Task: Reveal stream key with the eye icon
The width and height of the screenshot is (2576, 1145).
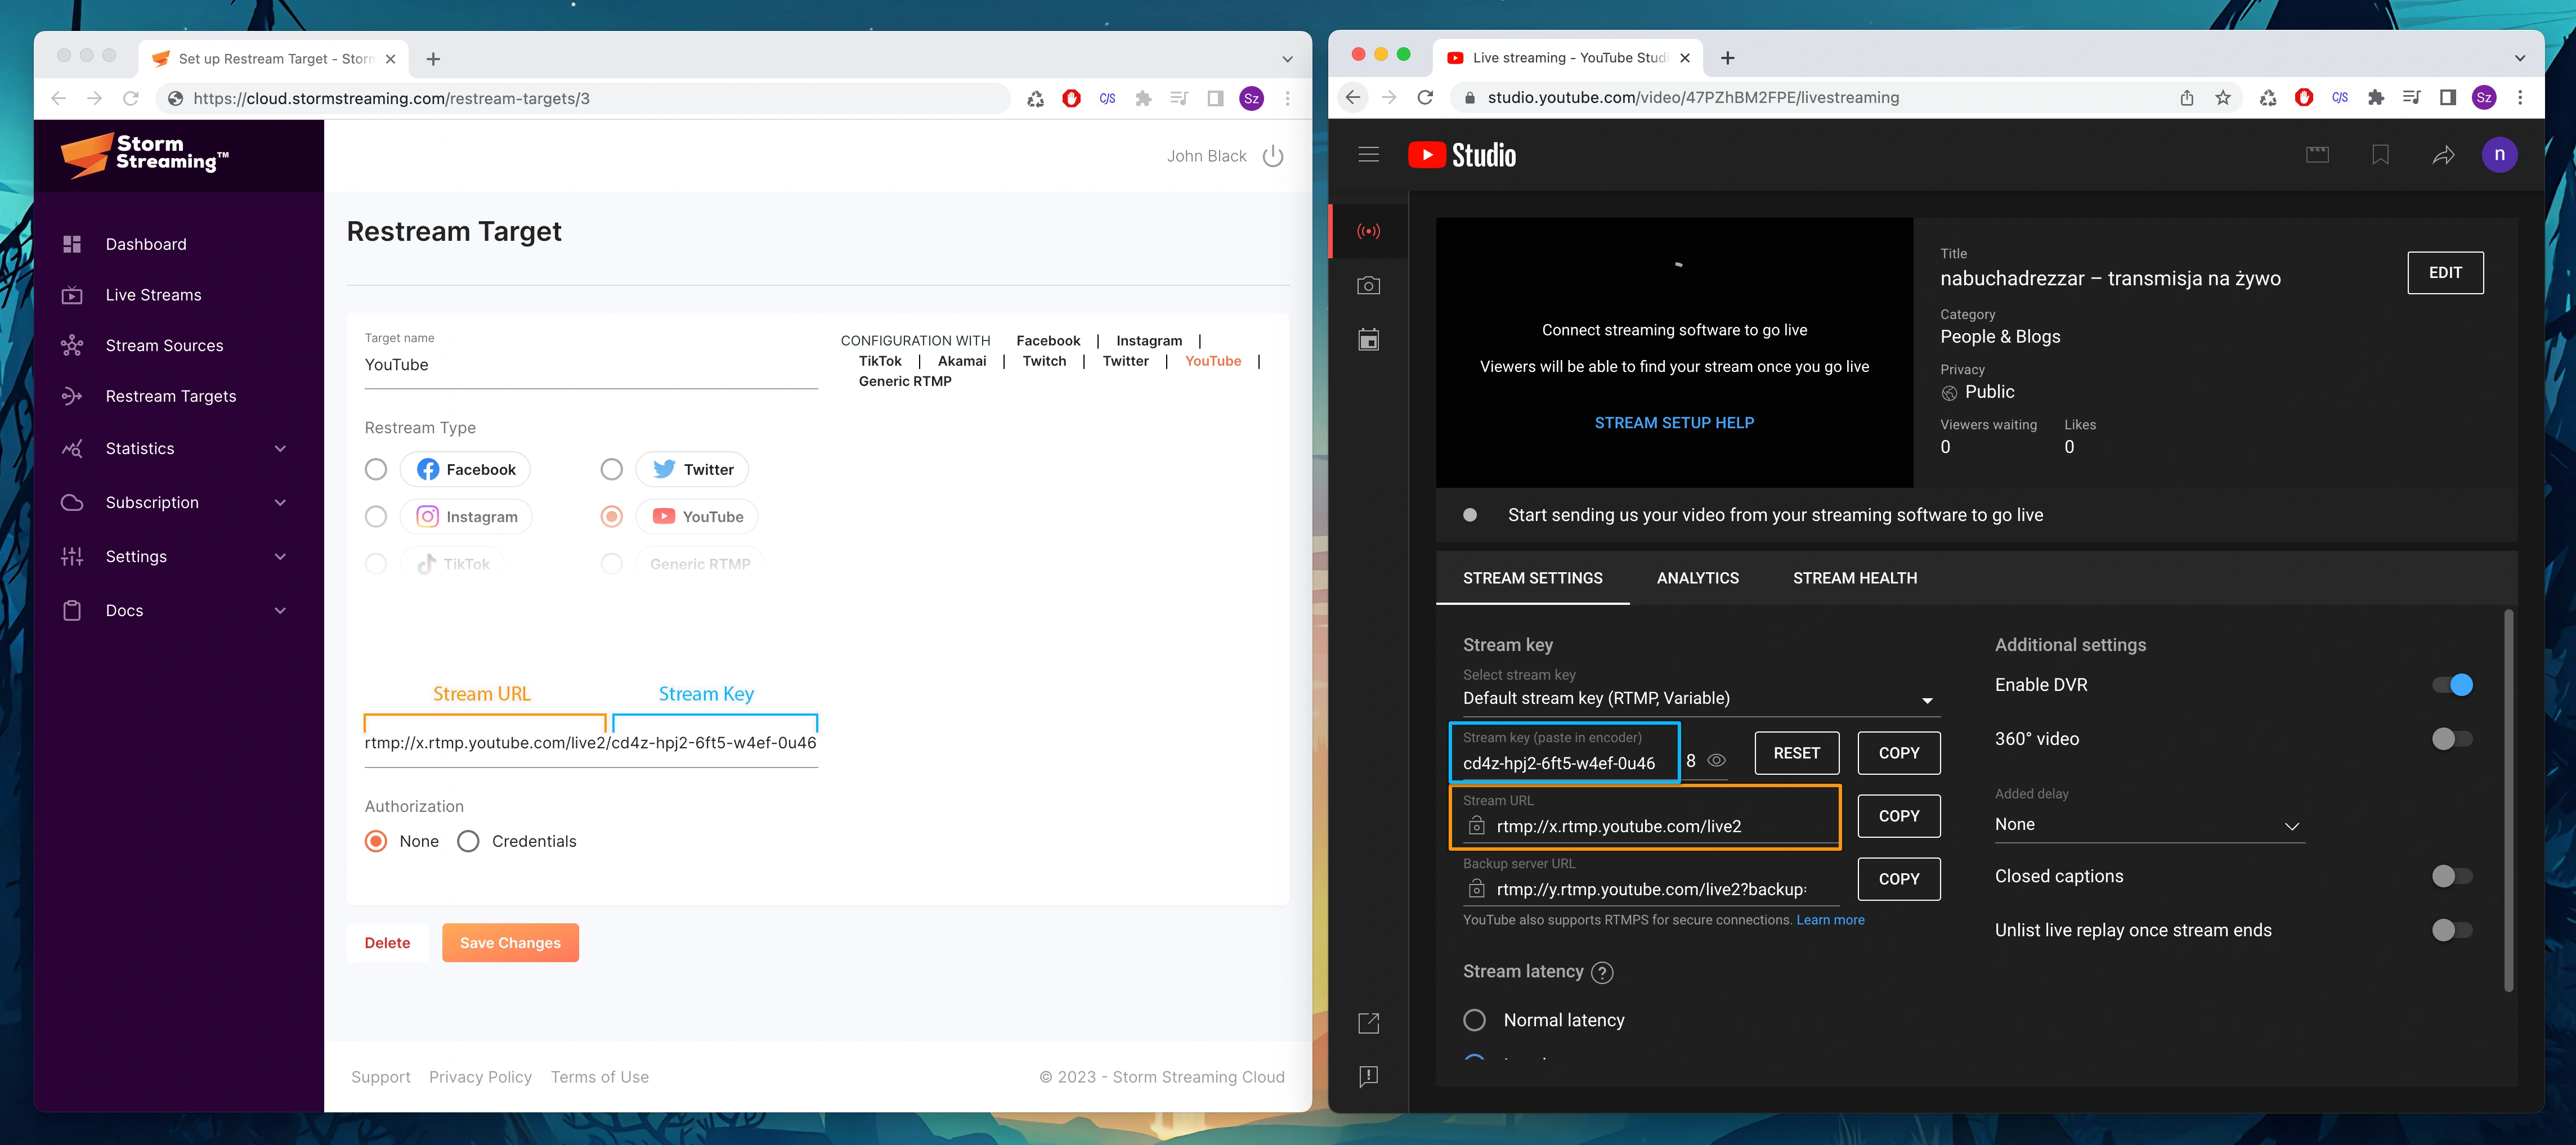Action: point(1716,760)
